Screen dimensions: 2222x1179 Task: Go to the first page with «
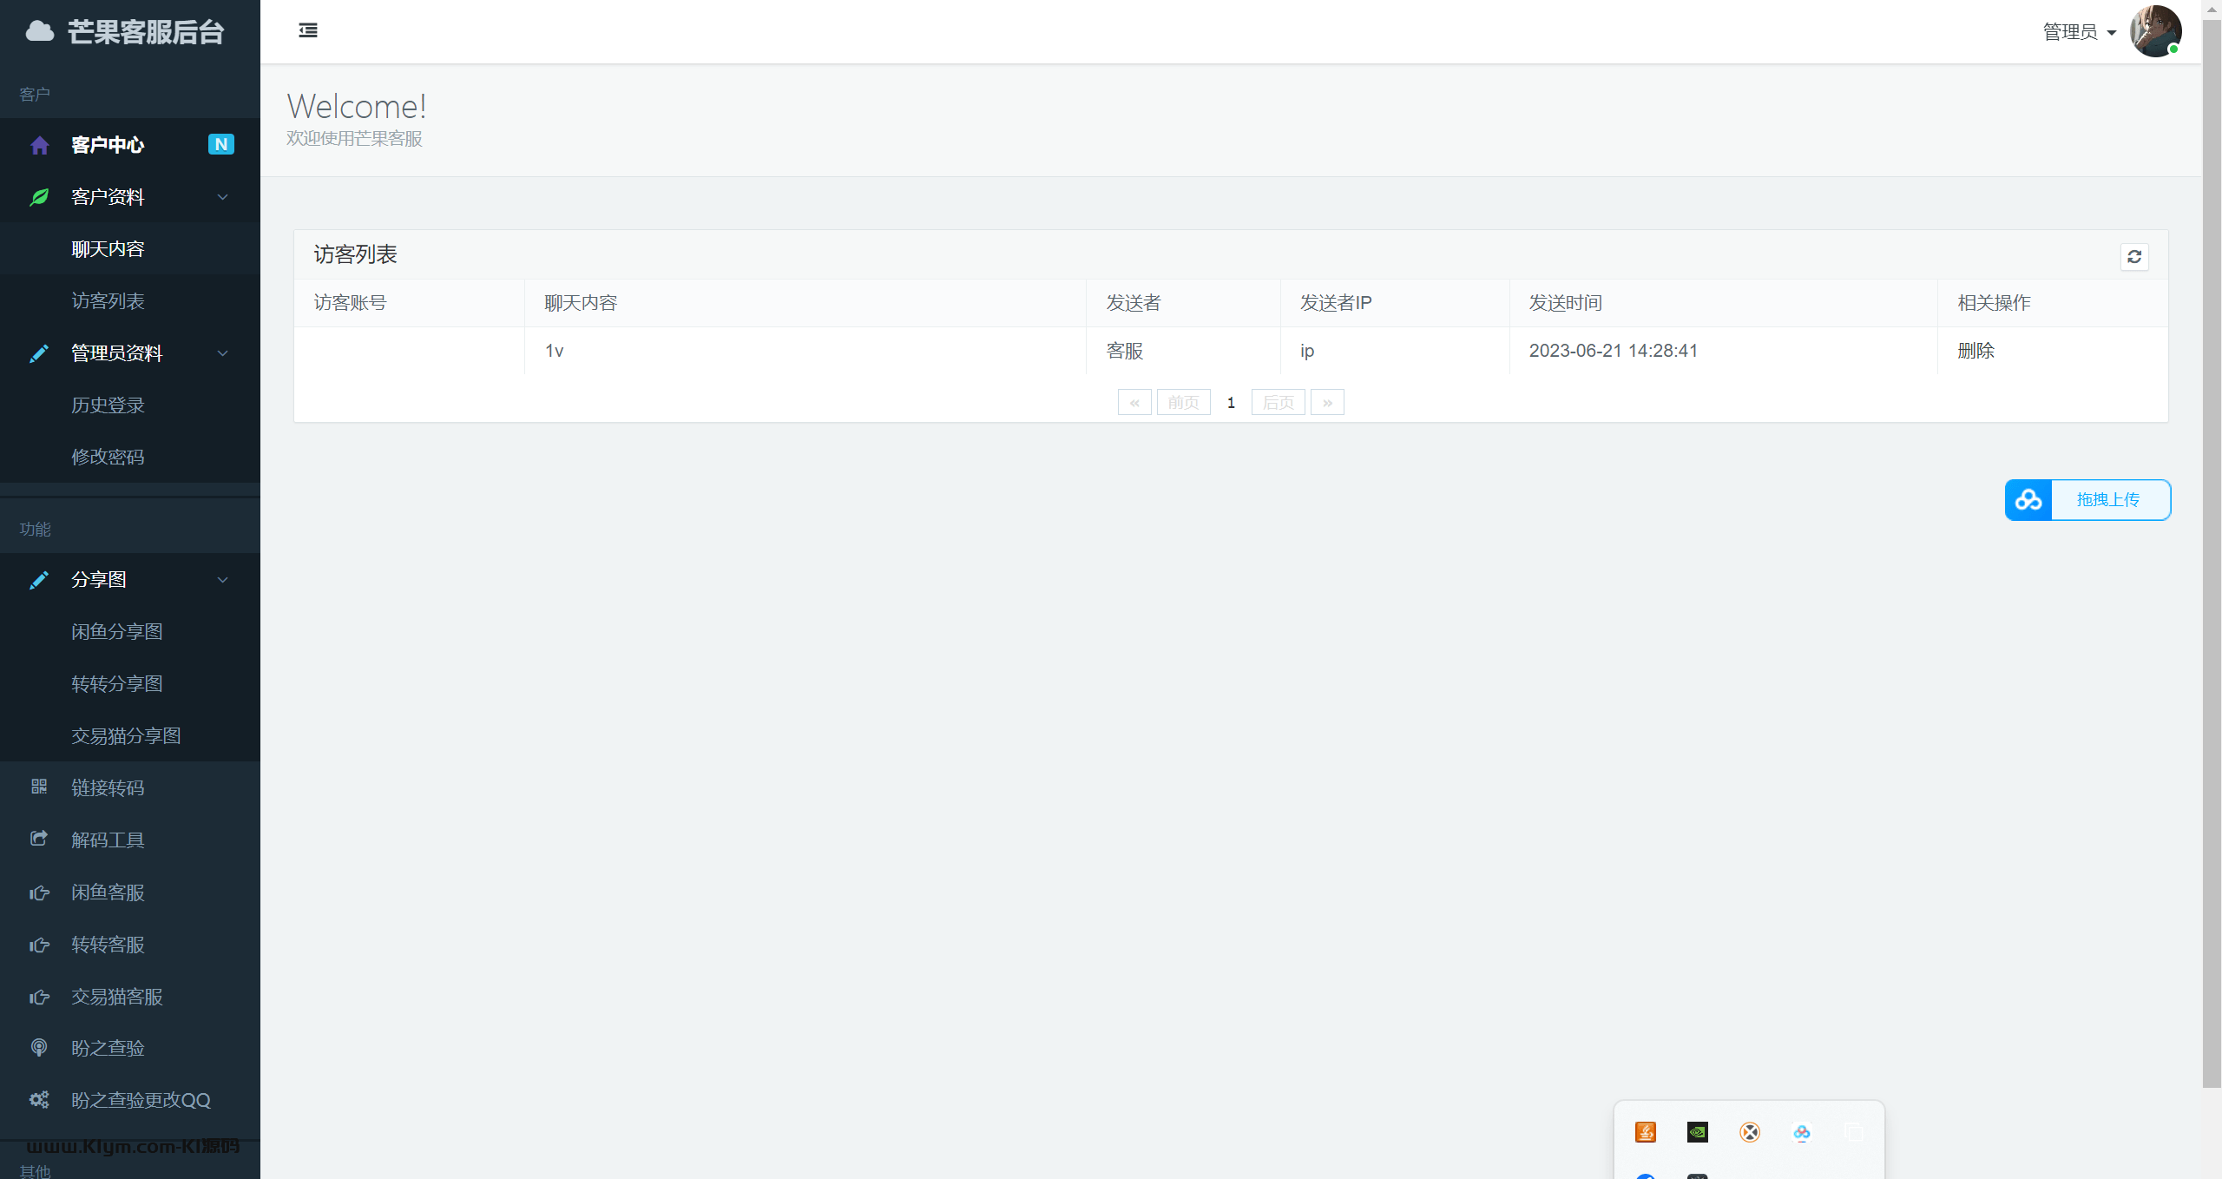[1134, 403]
